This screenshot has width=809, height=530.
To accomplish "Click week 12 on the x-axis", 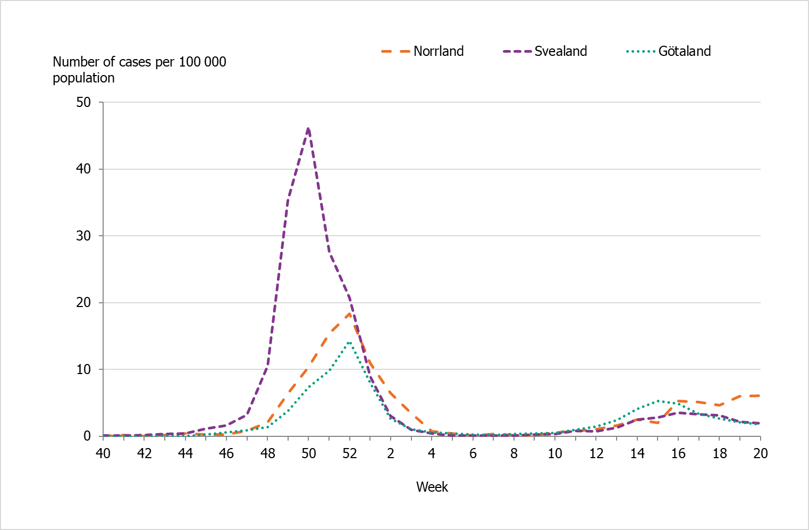I will (x=596, y=453).
